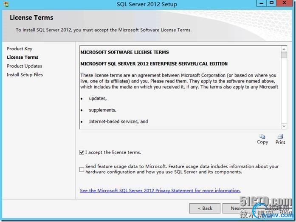The image size is (296, 222).
Task: Select License Terms step in sidebar
Action: tap(23, 57)
